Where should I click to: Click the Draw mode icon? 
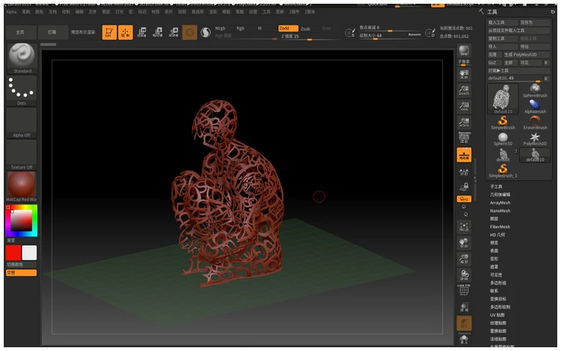125,32
